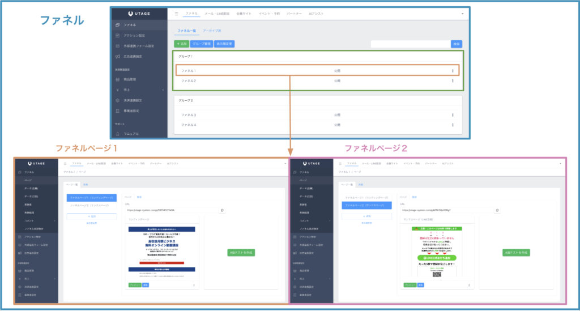Open three-dot menu on the ランディングページ card
Image resolution: width=580 pixels, height=311 pixels.
194,285
